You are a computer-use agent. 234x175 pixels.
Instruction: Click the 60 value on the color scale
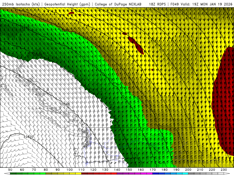pos(22,170)
